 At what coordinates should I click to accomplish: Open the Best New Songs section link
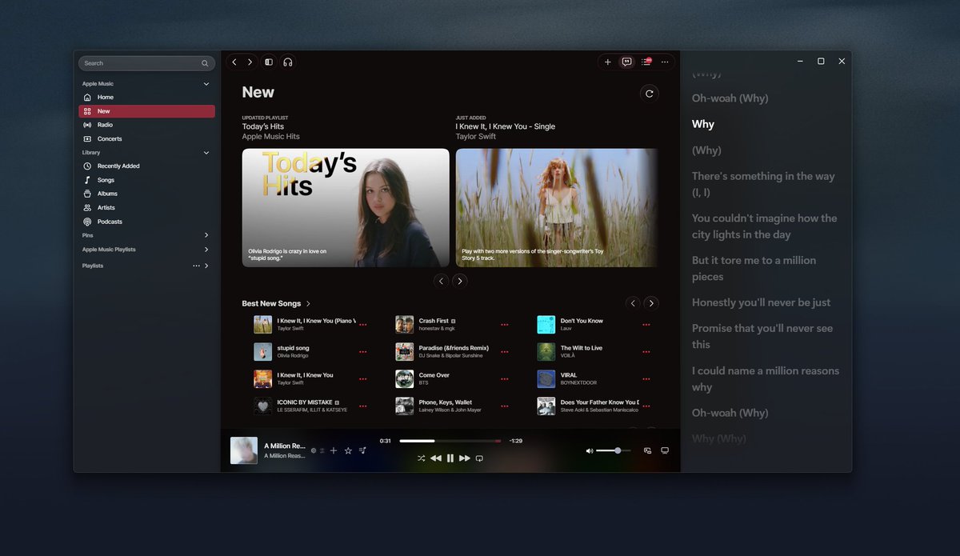[276, 304]
